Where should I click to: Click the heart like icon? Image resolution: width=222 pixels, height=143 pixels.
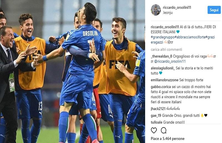tap(154, 131)
